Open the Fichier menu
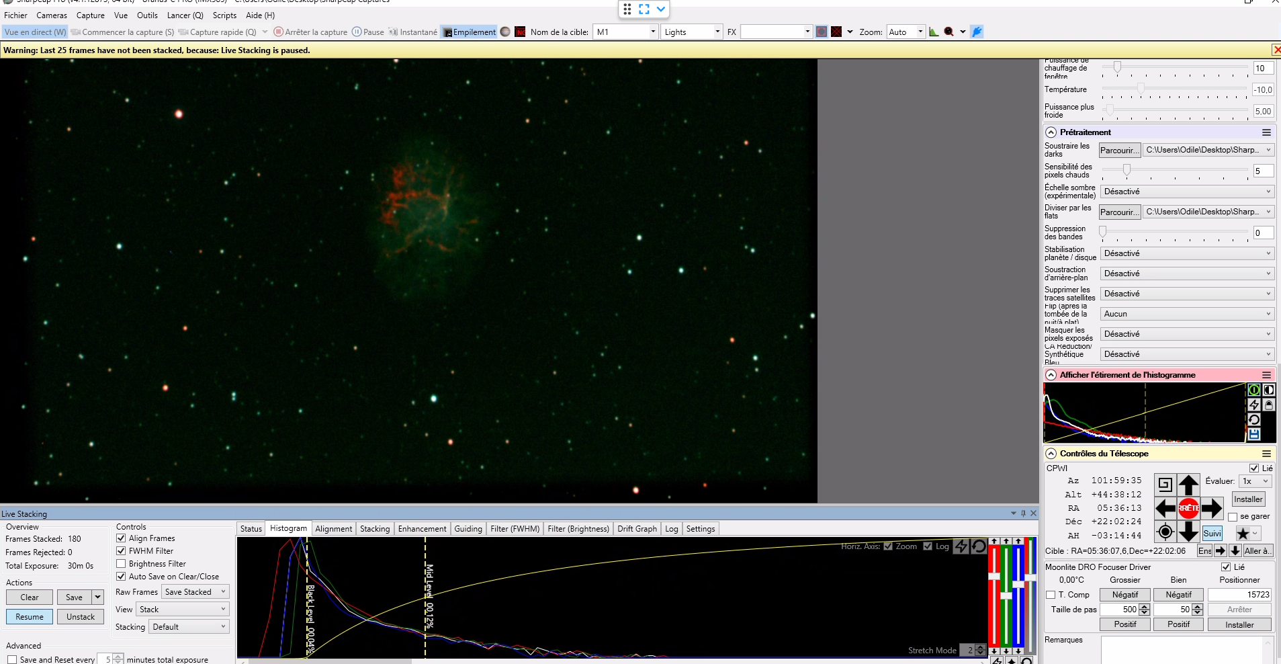Screen dimensions: 1281x664 click(x=15, y=15)
